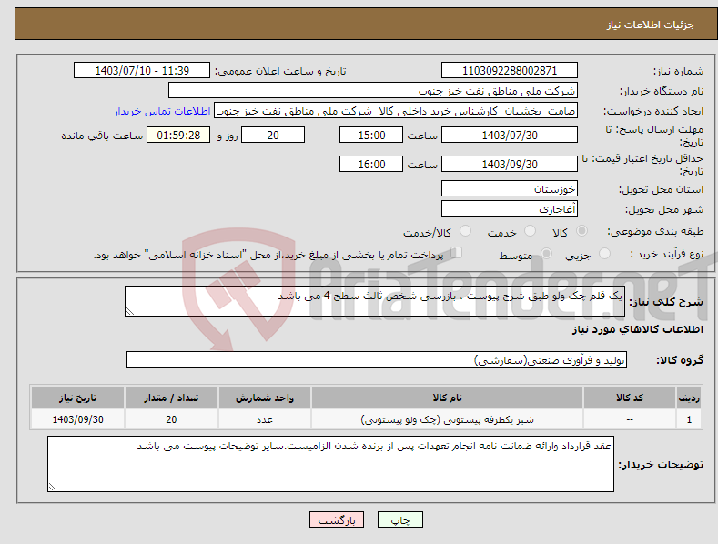This screenshot has width=718, height=544.
Task: Click the اطلاعات کالاهای مورد نیاز section heading
Action: [x=637, y=329]
